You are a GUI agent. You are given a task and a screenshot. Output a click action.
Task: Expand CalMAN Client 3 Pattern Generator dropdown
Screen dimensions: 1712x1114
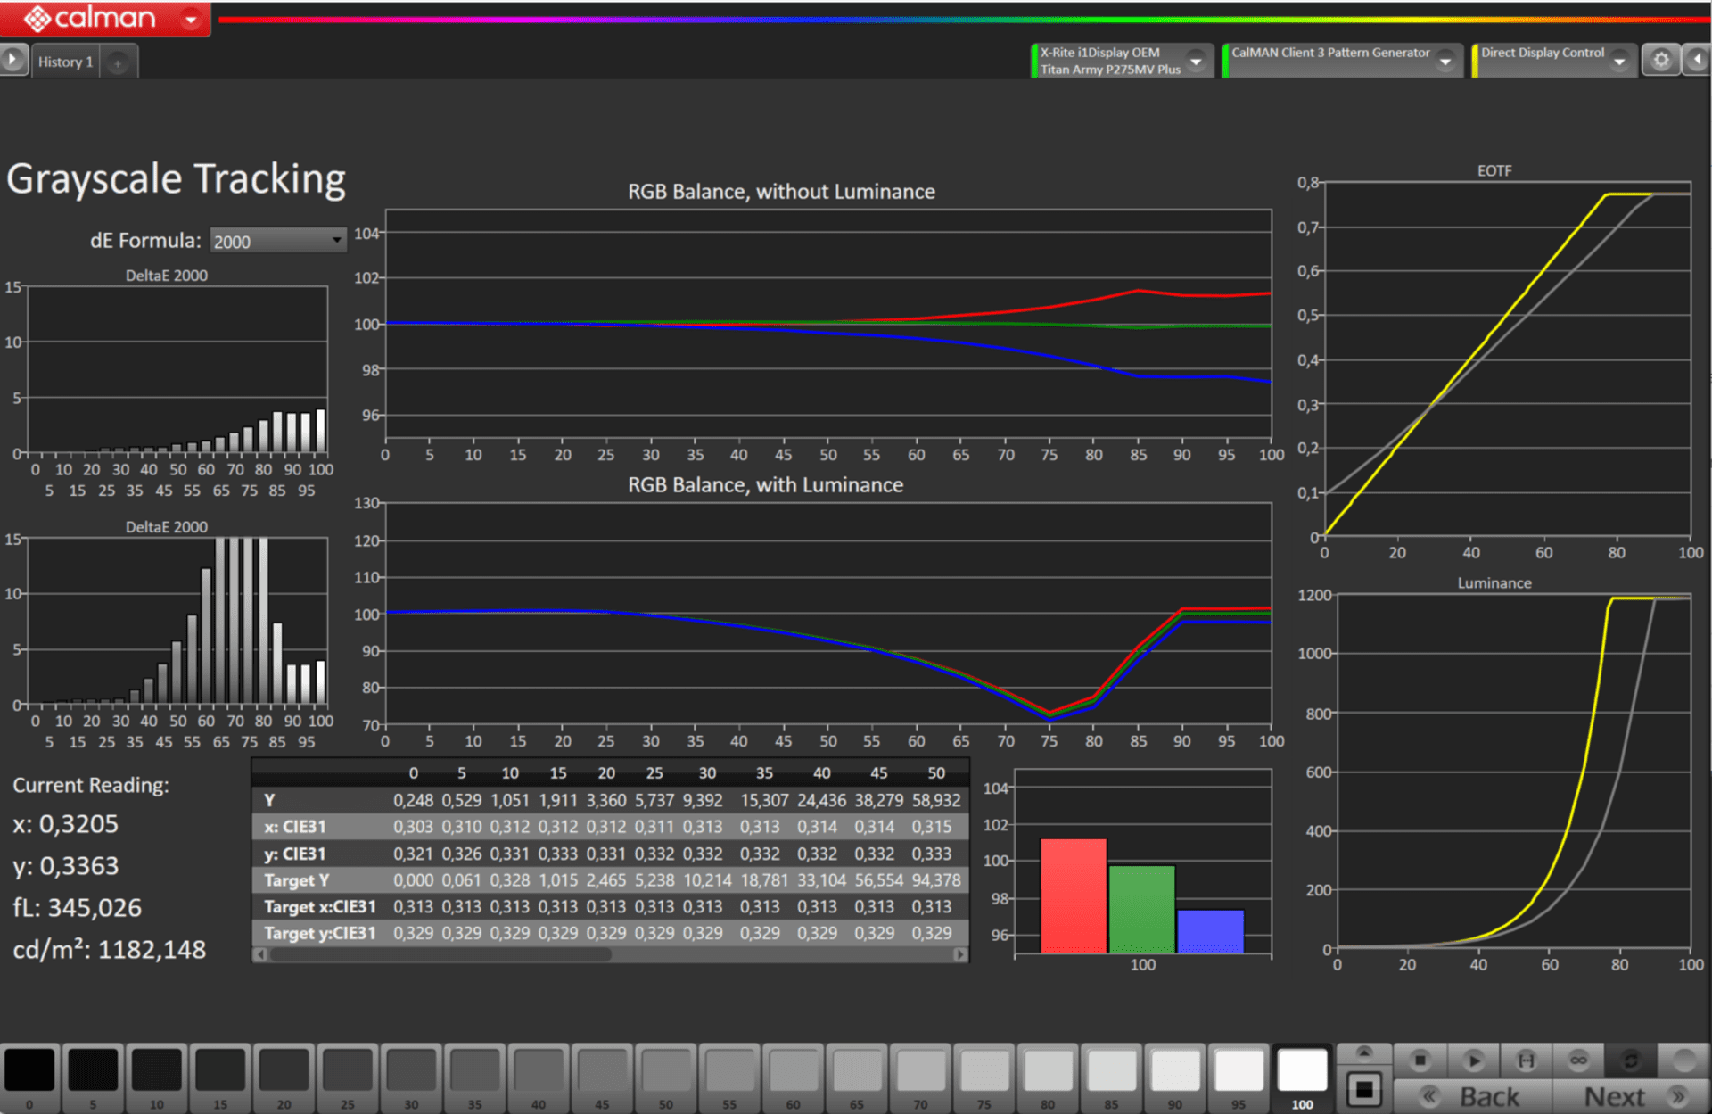1445,62
